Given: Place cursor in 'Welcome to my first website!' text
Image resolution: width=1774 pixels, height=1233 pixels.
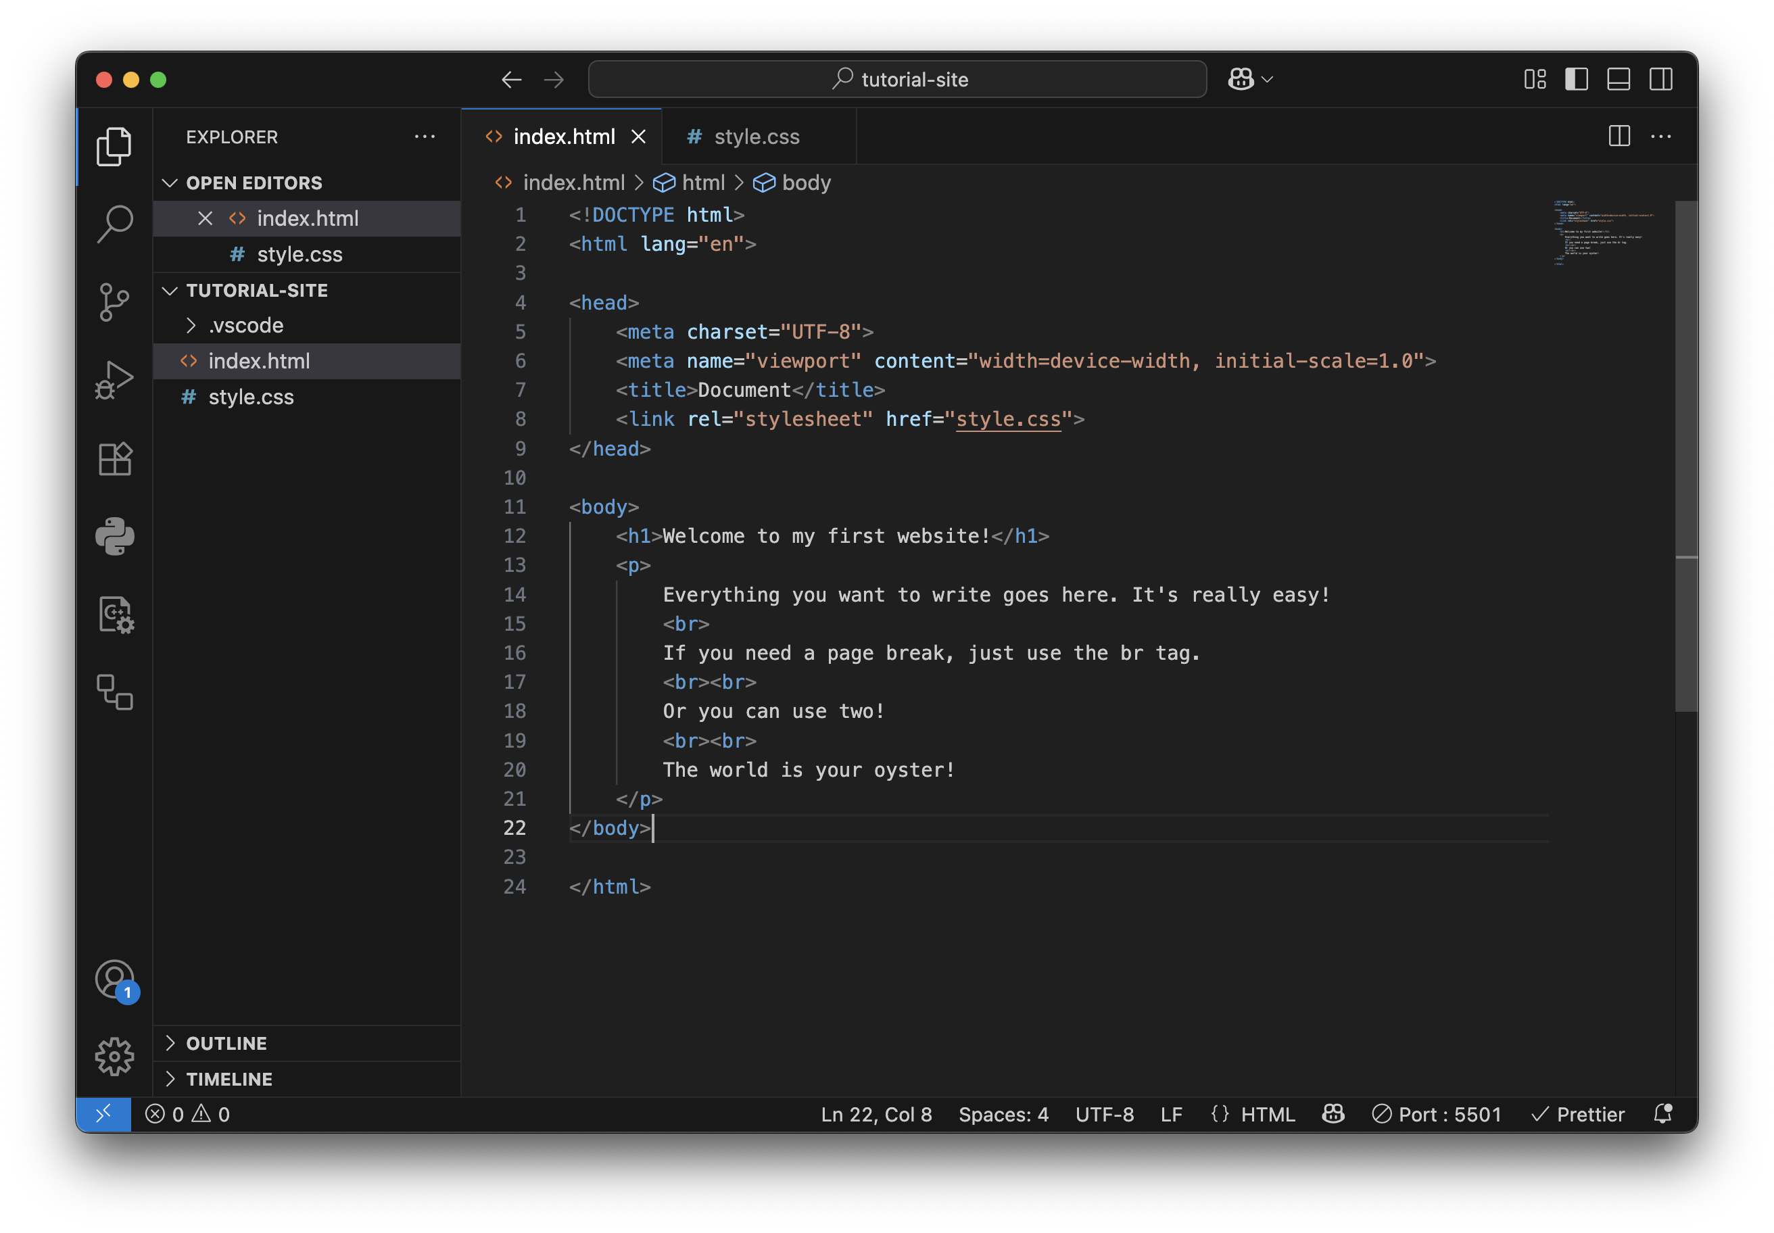Looking at the screenshot, I should (x=826, y=536).
